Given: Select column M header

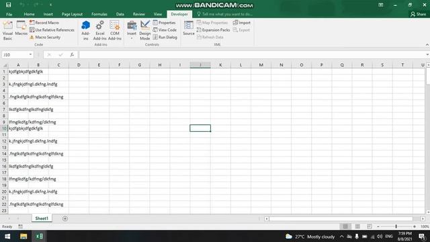Looking at the screenshot, I should (x=261, y=65).
